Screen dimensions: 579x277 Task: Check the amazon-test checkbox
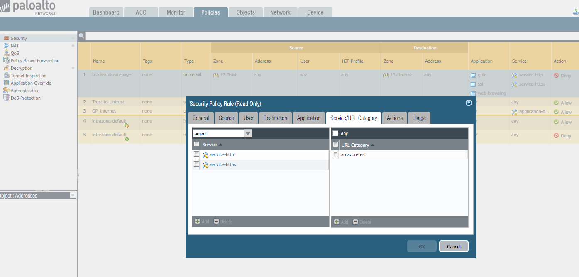336,154
